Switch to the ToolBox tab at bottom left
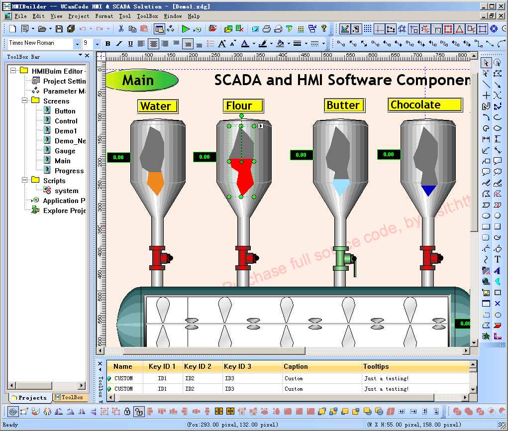The image size is (508, 431). 71,398
